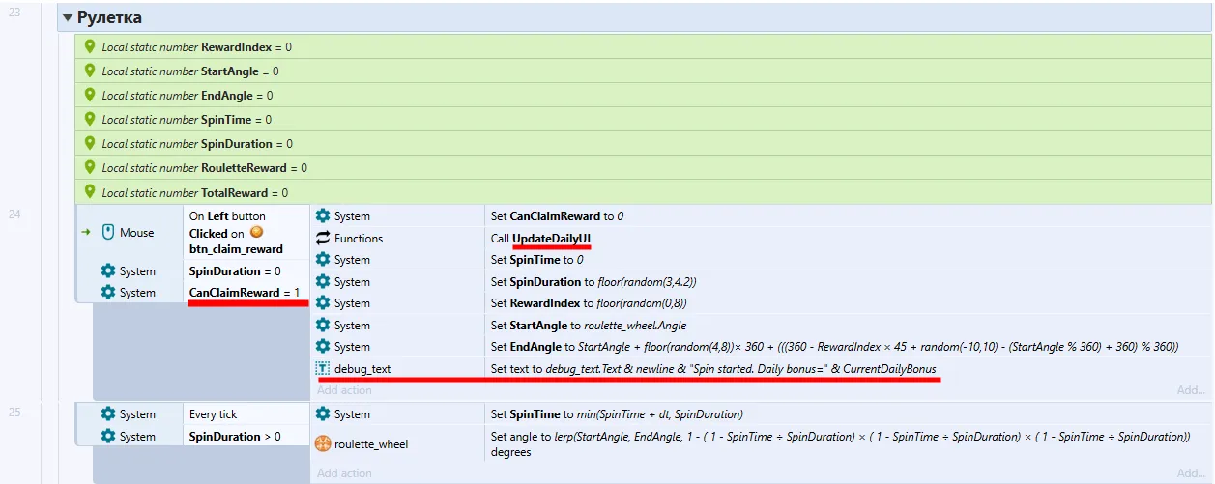Click the pin icon of RewardIndex variable

90,46
